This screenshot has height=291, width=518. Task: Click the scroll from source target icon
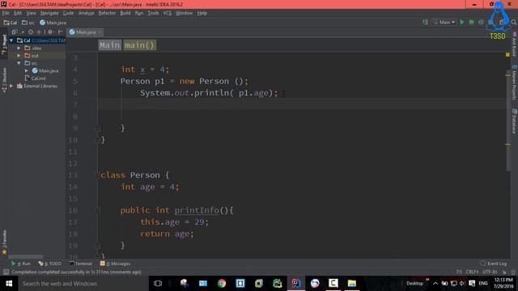(x=31, y=32)
